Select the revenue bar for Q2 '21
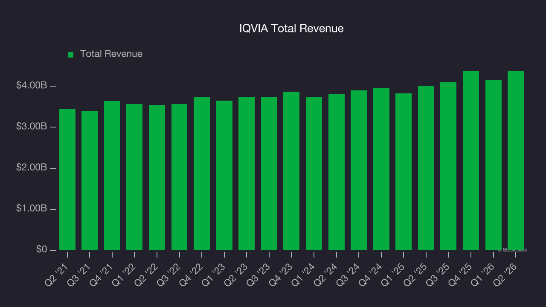Screen dimensions: 546x307 tap(67, 180)
